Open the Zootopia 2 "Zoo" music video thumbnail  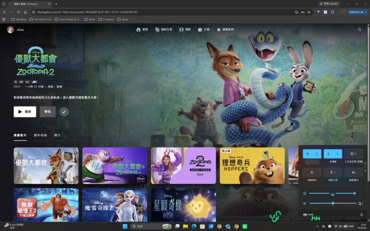183,166
